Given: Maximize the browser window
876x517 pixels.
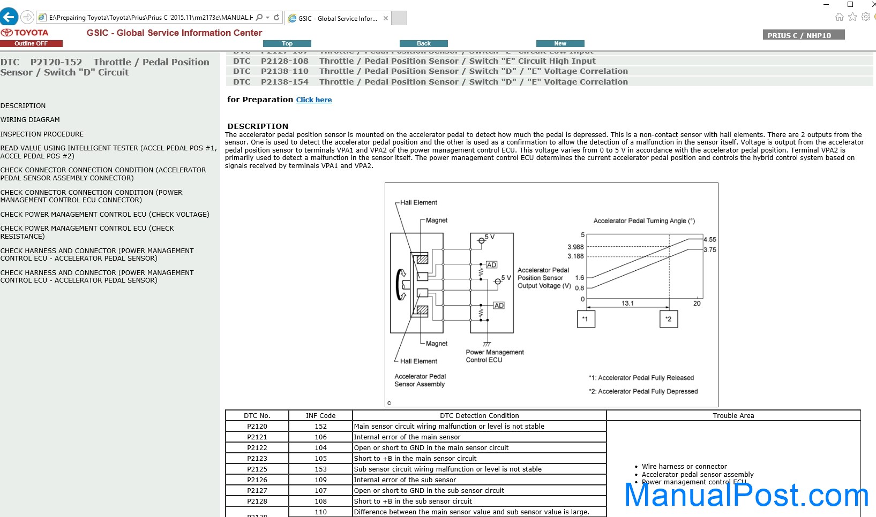Looking at the screenshot, I should (850, 4).
